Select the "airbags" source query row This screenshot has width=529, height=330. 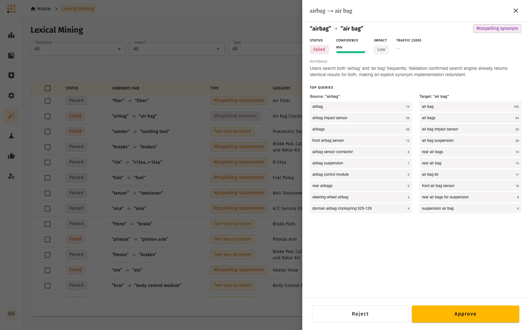coord(361,129)
